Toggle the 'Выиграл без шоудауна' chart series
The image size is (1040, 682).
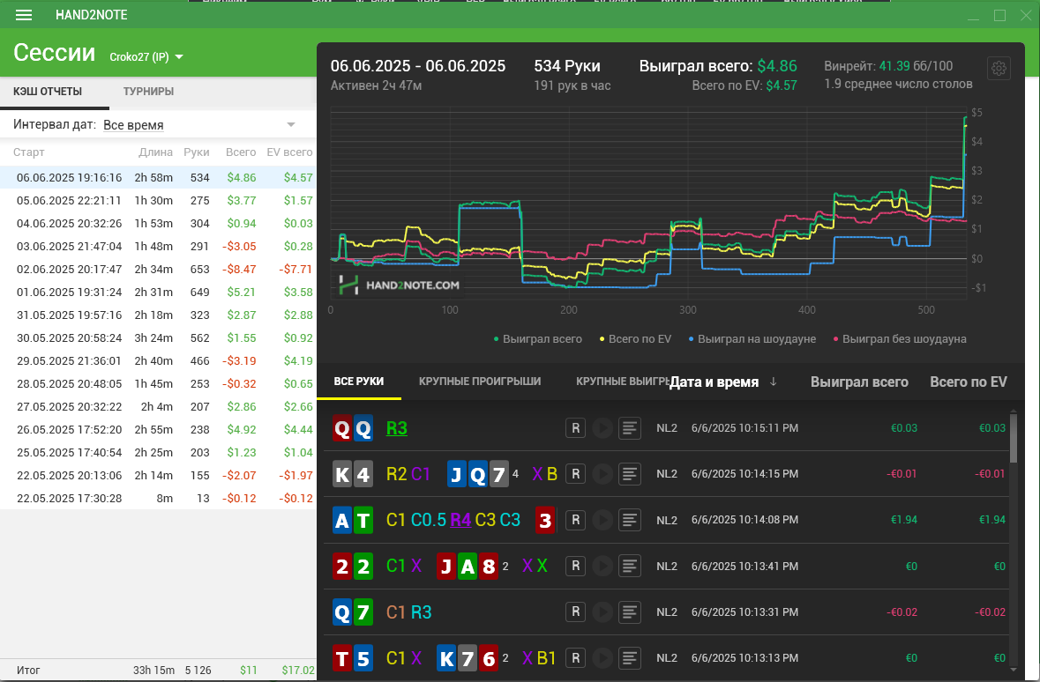click(x=900, y=338)
